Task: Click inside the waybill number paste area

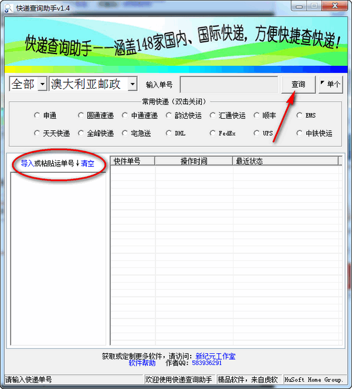Action: pyautogui.click(x=58, y=259)
